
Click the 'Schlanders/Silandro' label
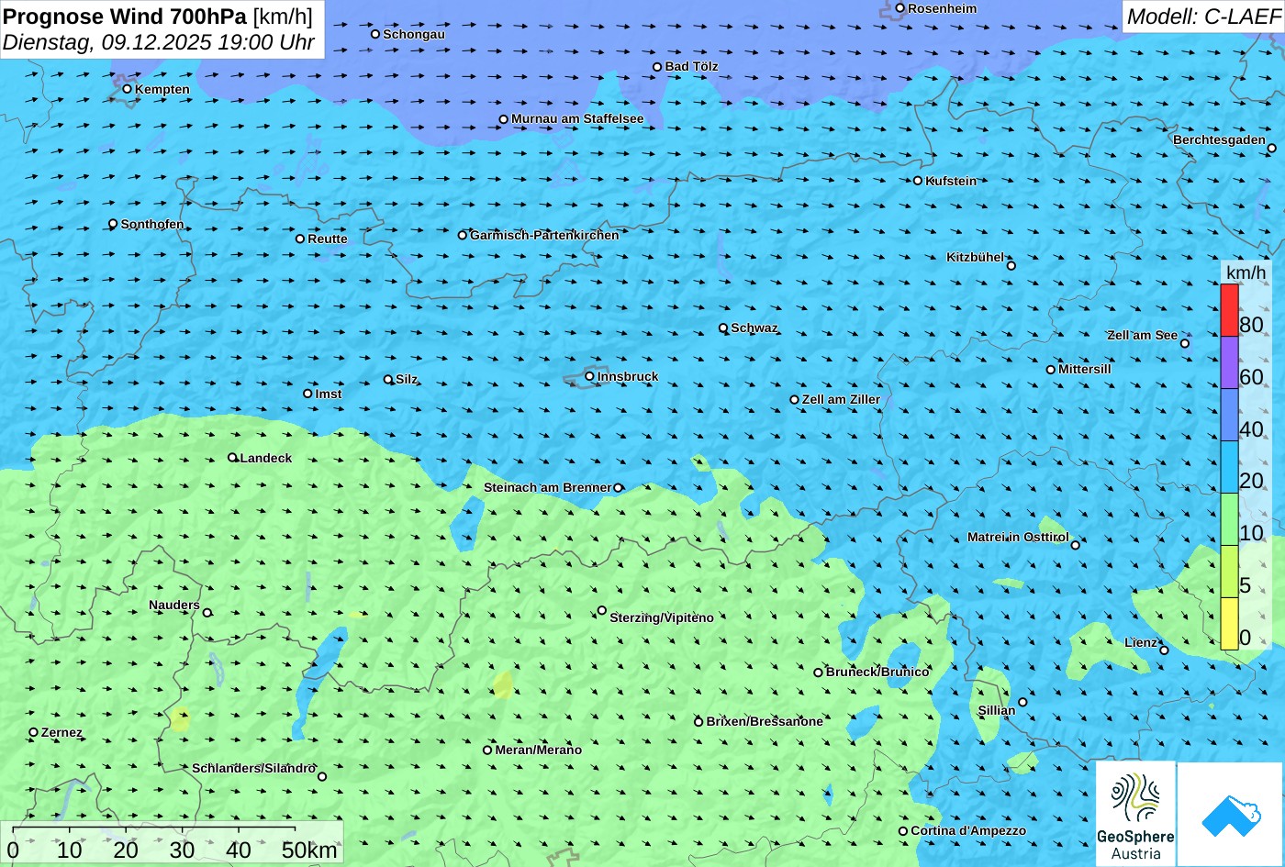[254, 769]
